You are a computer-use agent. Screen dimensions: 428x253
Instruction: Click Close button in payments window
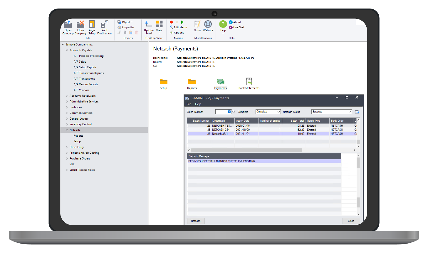tap(351, 221)
